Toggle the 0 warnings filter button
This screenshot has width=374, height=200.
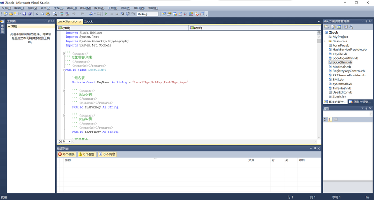pos(87,154)
